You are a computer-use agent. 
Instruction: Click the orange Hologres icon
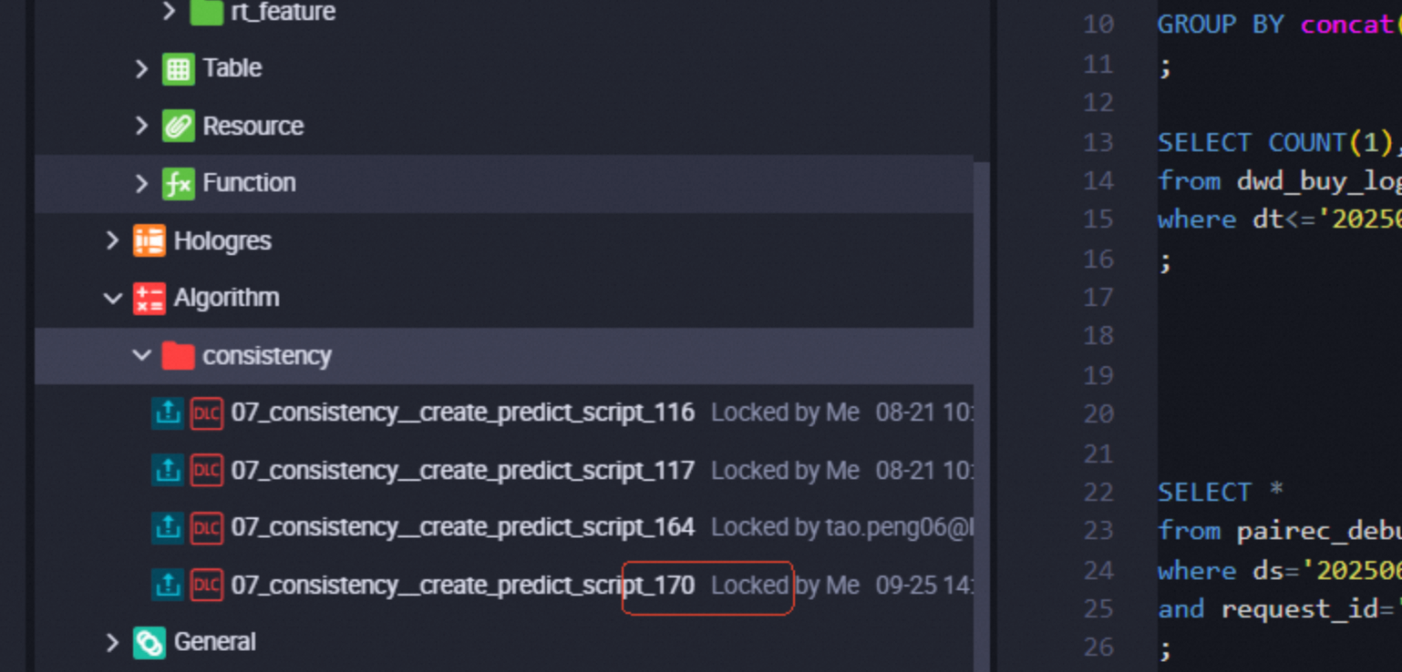pyautogui.click(x=149, y=240)
